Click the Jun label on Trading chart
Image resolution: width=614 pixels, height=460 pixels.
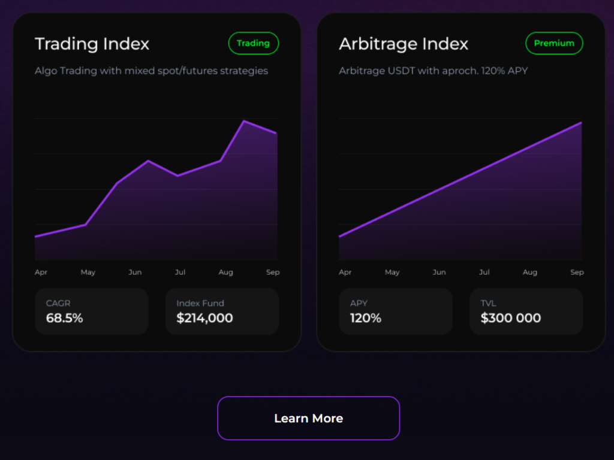click(135, 273)
